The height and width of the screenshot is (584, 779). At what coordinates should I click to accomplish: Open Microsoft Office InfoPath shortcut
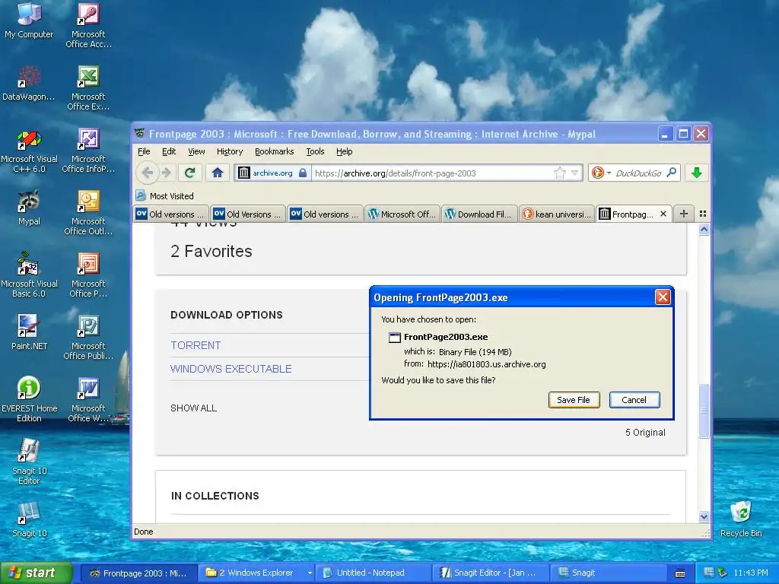coord(88,151)
